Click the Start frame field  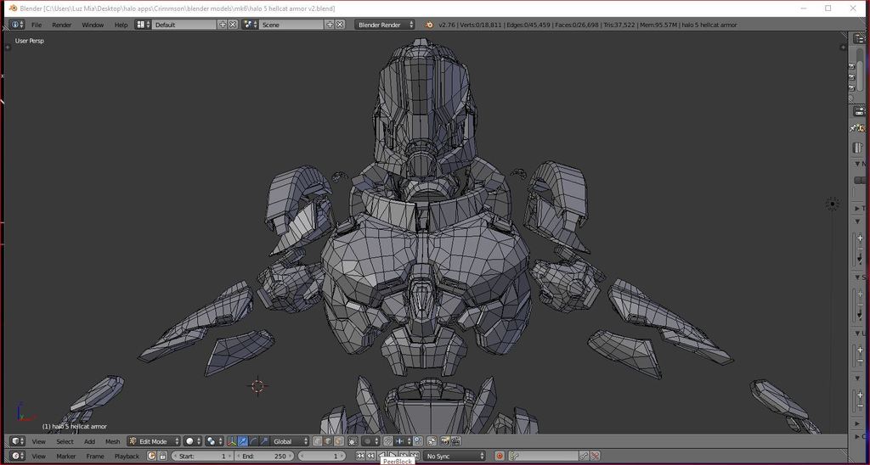pyautogui.click(x=202, y=457)
